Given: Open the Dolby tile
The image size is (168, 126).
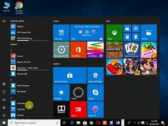Looking at the screenshot, I should tap(61, 110).
